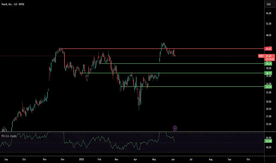Click the Dec label on time axis
Viewport: 276px width, 163px height.
62,159
